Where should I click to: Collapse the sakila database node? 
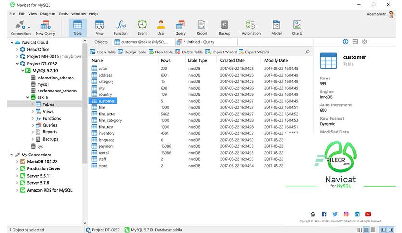pyautogui.click(x=28, y=97)
